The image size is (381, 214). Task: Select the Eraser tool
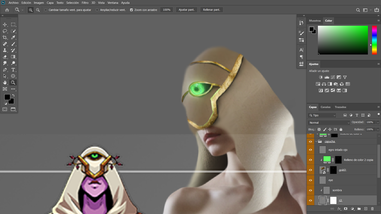(x=4, y=57)
